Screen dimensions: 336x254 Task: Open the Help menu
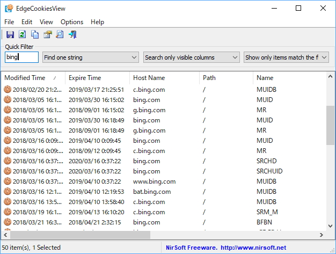[x=97, y=22]
